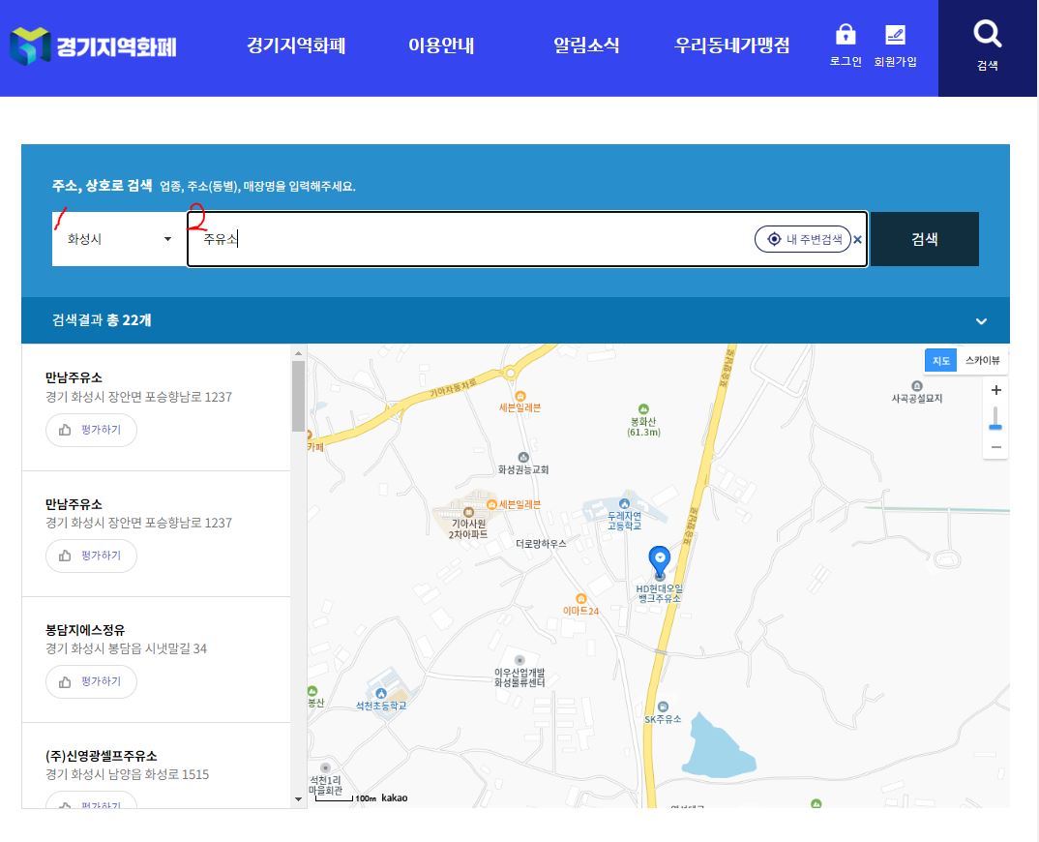Collapse the 검색결과 총 22개 results panel
The width and height of the screenshot is (1039, 842).
point(980,320)
